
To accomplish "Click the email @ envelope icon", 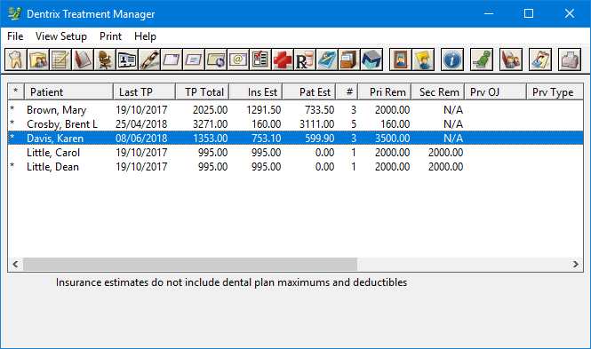I will [x=238, y=59].
